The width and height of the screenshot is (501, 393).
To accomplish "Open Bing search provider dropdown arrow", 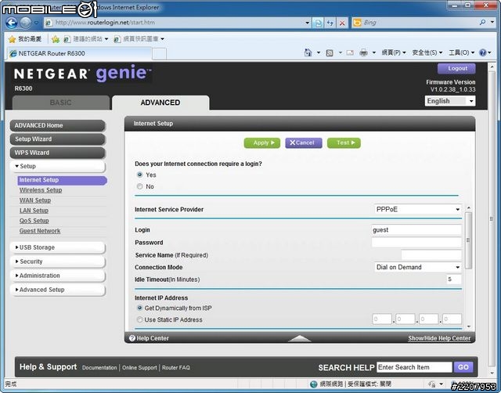I will point(492,23).
